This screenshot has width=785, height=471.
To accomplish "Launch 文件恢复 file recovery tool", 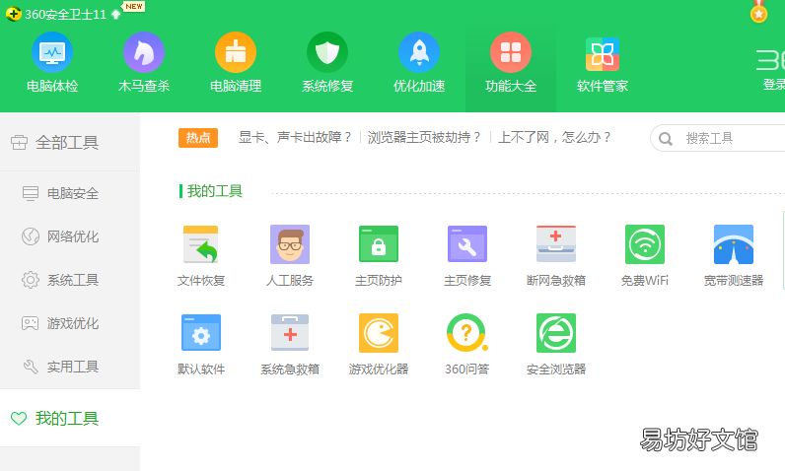I will click(x=201, y=256).
